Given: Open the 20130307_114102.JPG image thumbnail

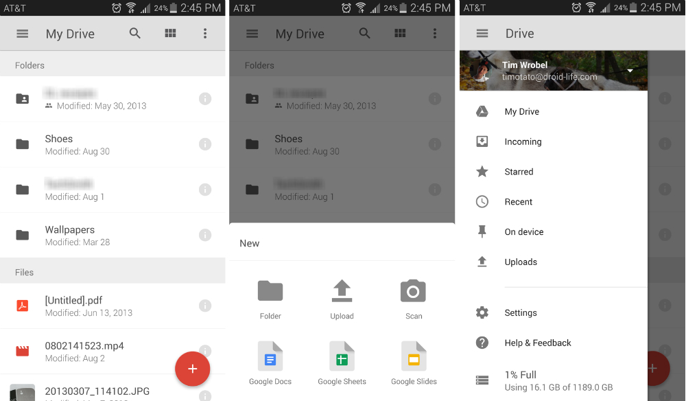Looking at the screenshot, I should tap(23, 393).
